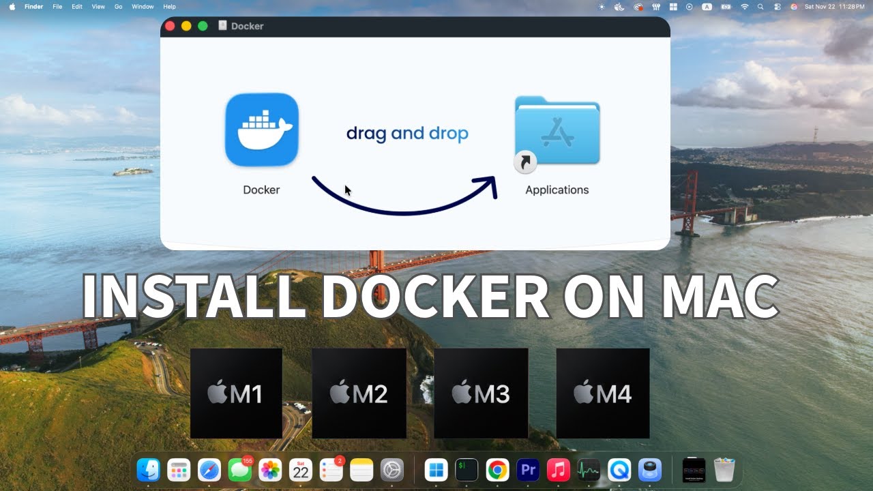Image resolution: width=873 pixels, height=491 pixels.
Task: Launch Terminal from the dock
Action: pos(467,470)
